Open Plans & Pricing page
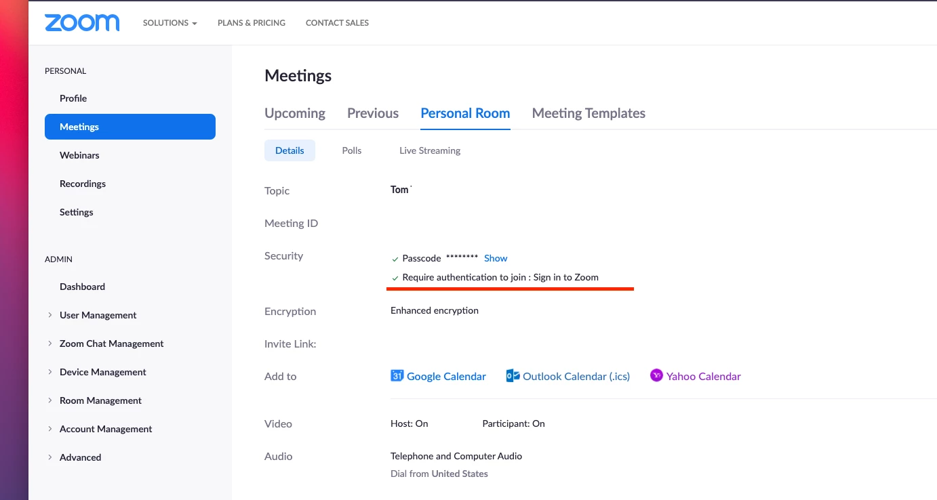This screenshot has width=937, height=500. tap(252, 22)
